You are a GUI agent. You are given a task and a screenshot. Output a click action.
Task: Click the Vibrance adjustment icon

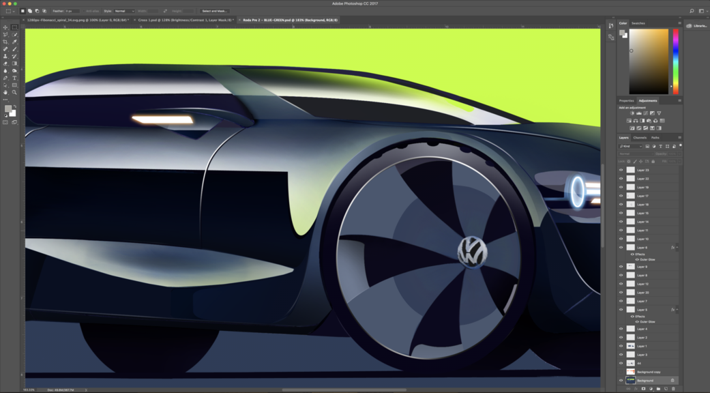coord(659,113)
